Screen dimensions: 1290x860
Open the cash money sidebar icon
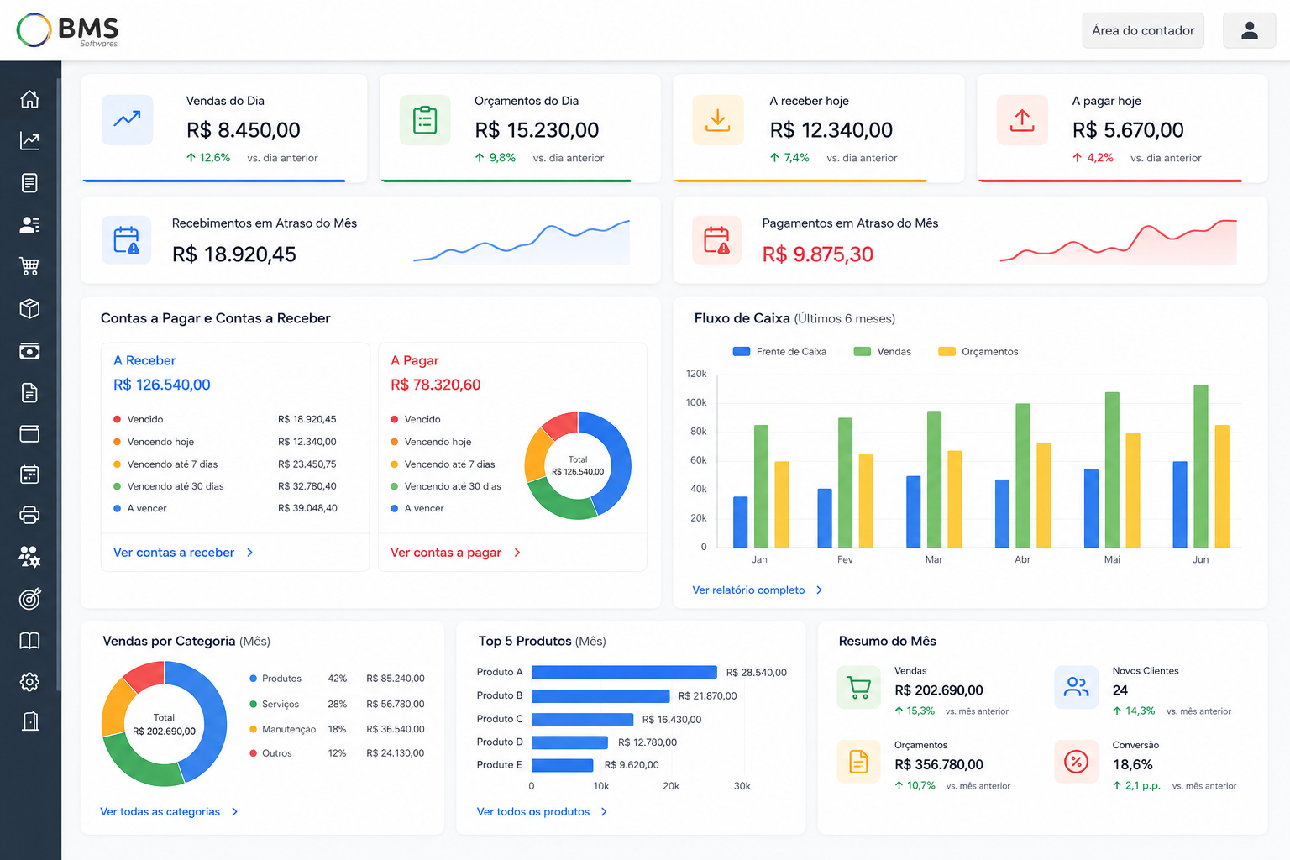[29, 351]
